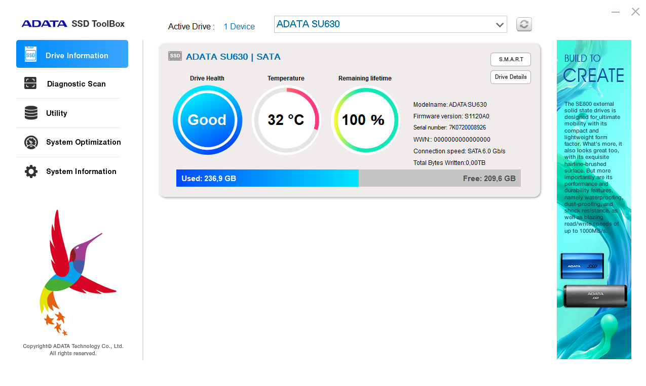Close the ToolBox window

tap(635, 12)
